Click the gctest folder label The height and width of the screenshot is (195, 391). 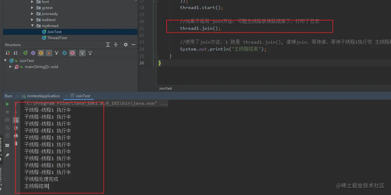pyautogui.click(x=47, y=8)
